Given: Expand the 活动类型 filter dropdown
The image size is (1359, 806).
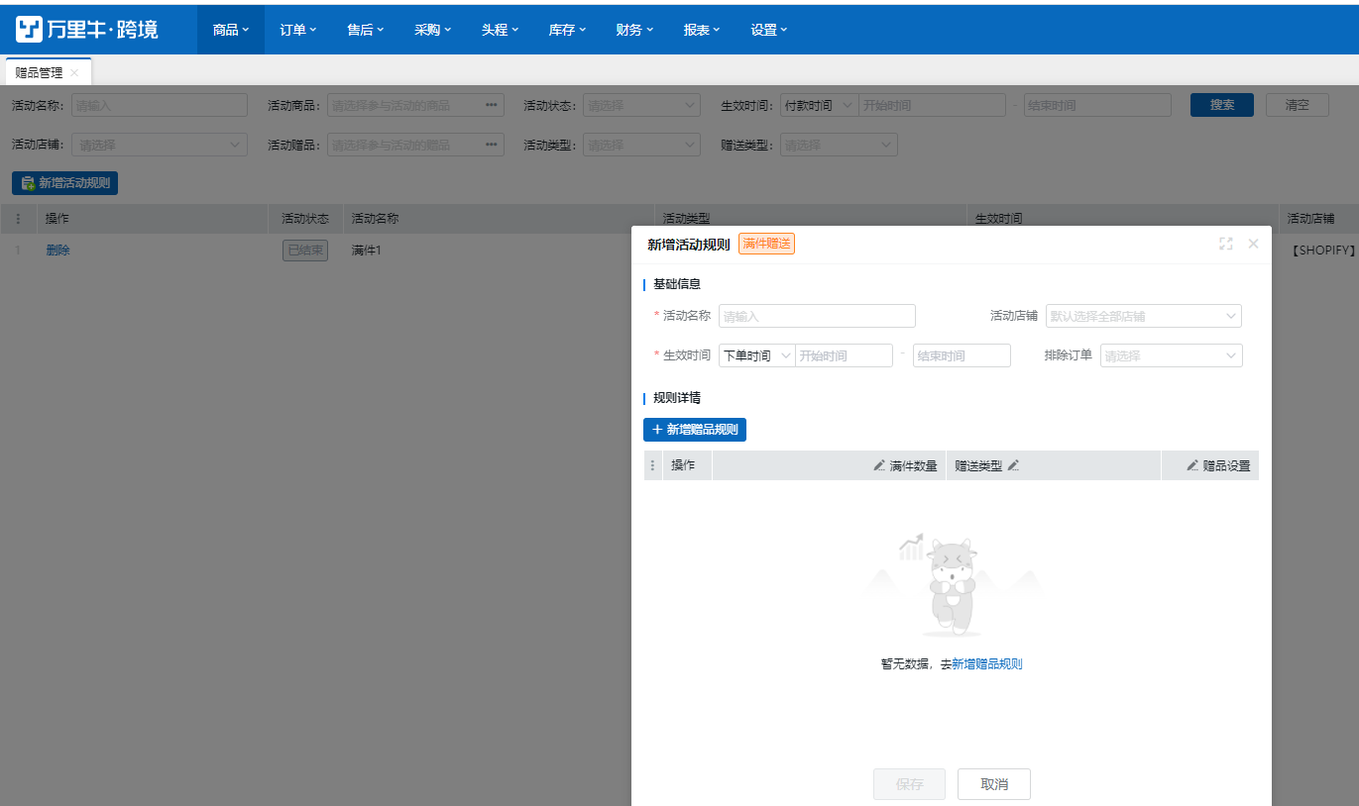Looking at the screenshot, I should point(641,145).
